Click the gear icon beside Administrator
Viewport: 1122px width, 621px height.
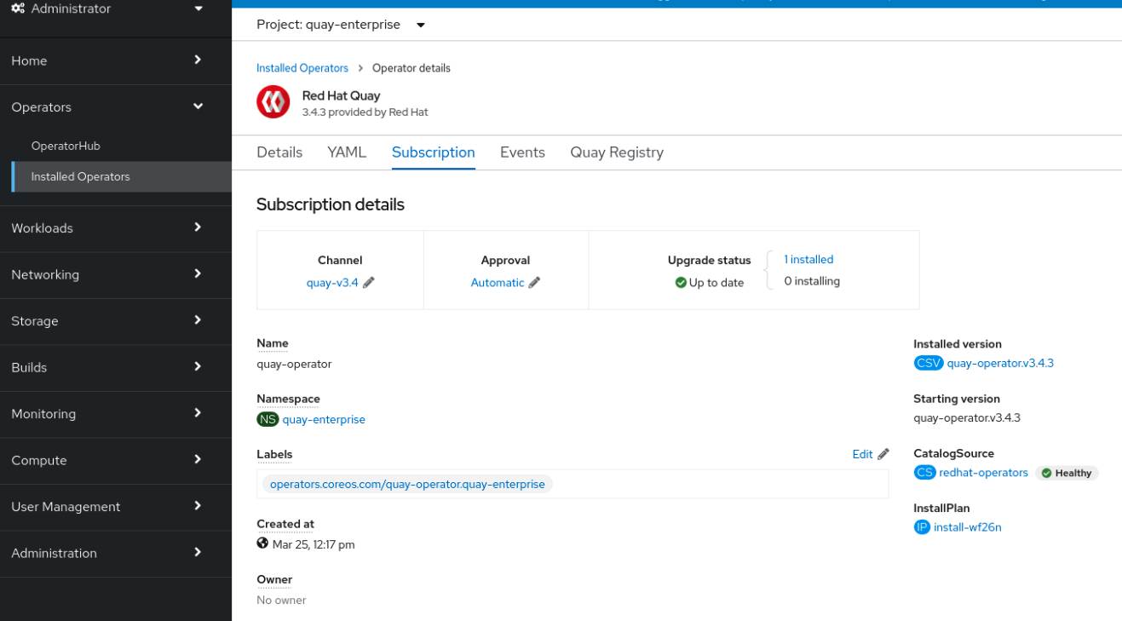[x=19, y=8]
